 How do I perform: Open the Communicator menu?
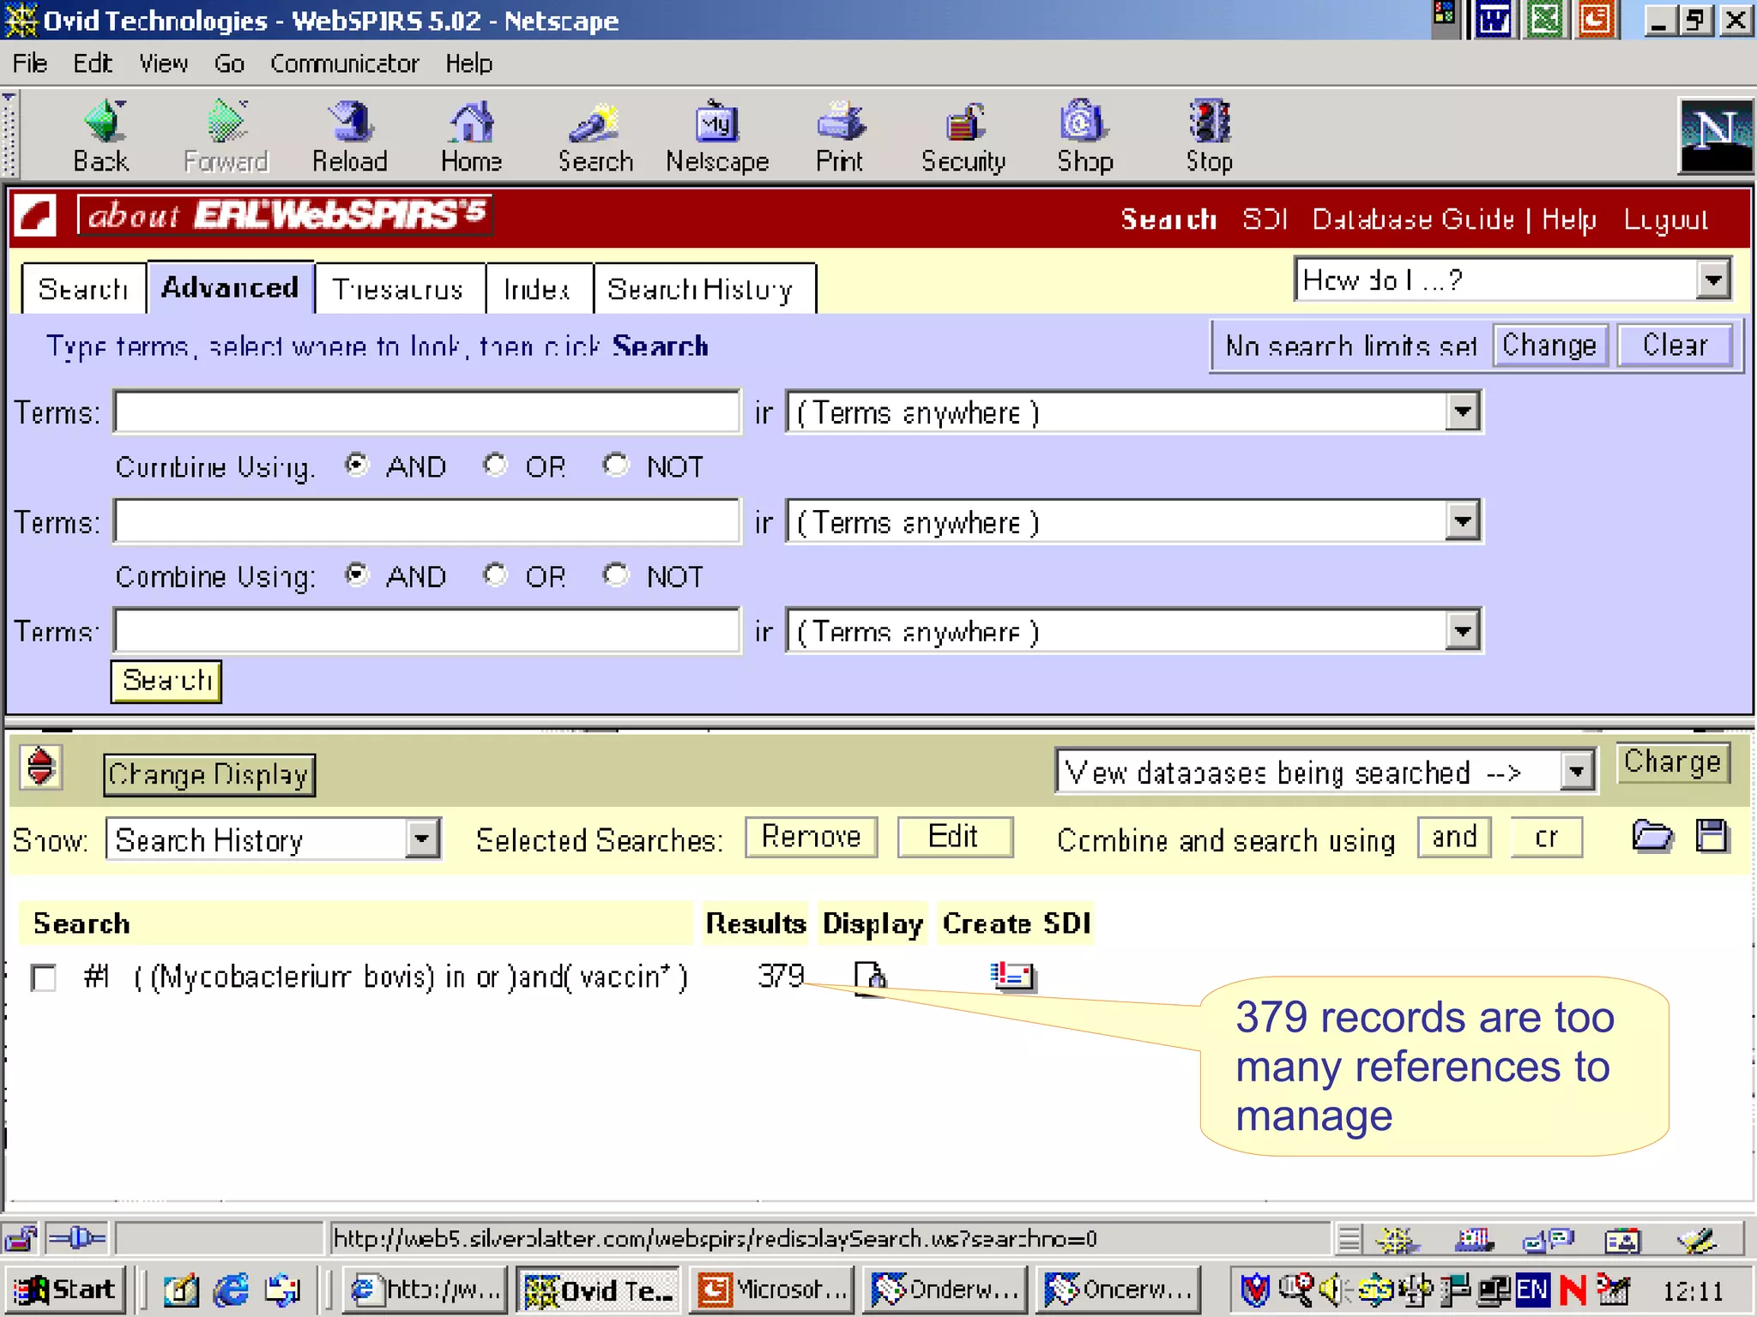click(345, 63)
